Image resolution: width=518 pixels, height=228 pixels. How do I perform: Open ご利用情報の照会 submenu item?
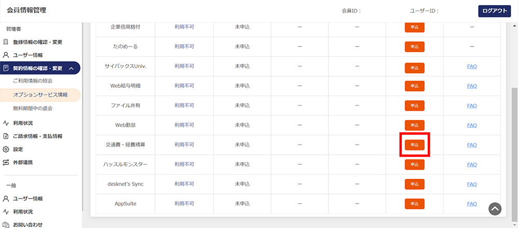point(33,81)
